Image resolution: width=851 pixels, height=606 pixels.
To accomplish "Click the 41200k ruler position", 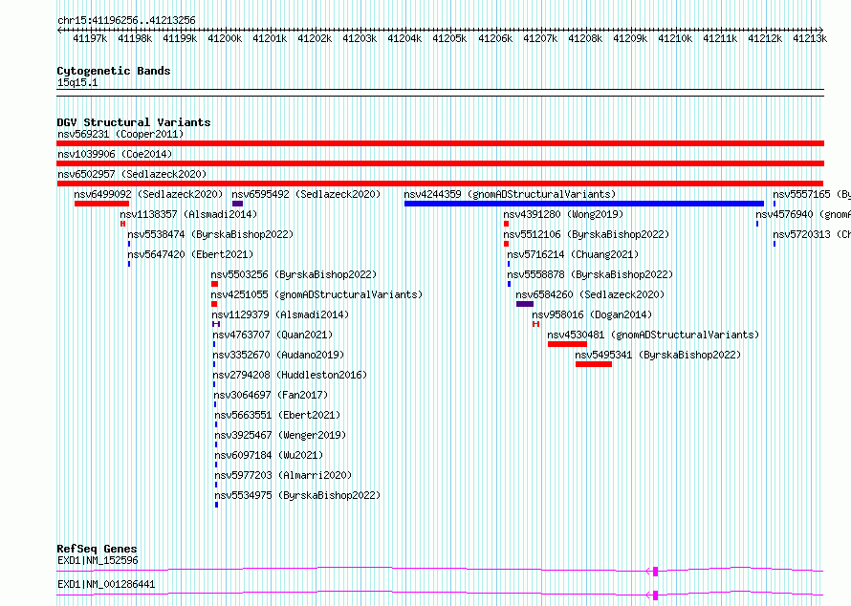I will pyautogui.click(x=225, y=38).
